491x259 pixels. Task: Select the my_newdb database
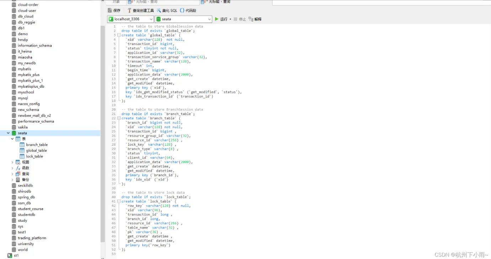(x=27, y=63)
